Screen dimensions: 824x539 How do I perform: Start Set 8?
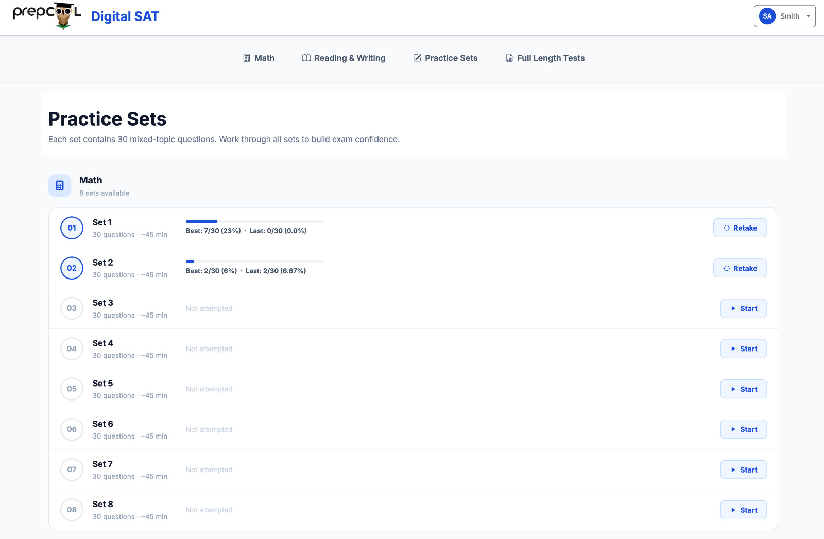point(744,510)
